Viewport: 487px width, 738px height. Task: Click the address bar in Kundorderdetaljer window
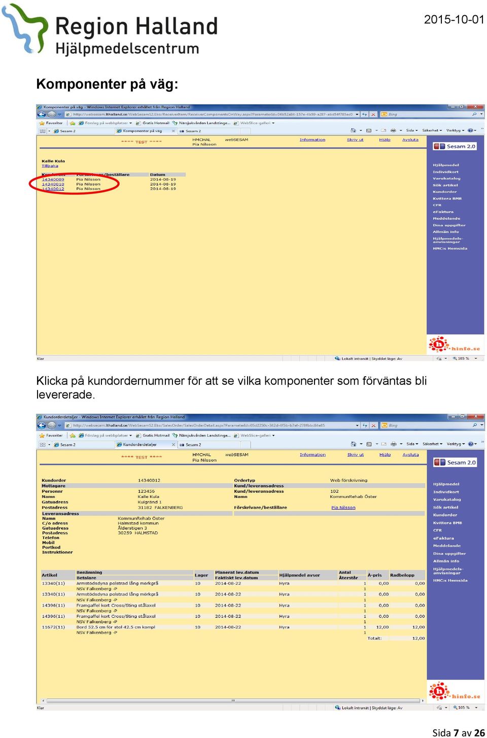tap(212, 425)
